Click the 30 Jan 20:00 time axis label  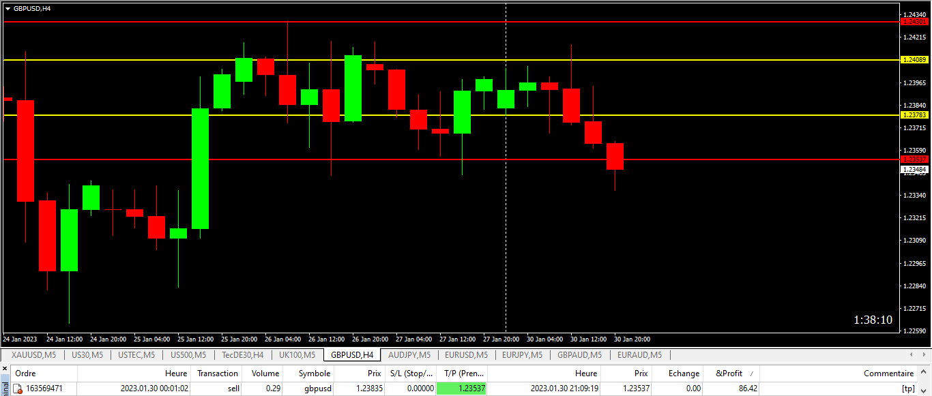coord(632,339)
